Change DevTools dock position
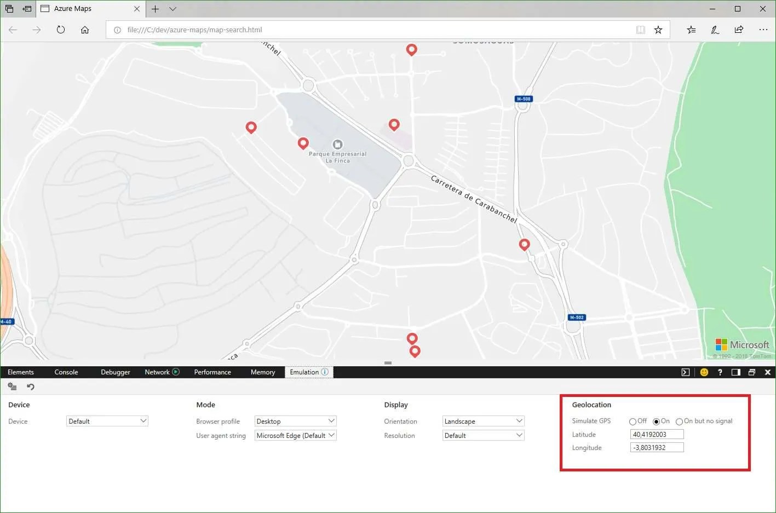 [x=736, y=372]
